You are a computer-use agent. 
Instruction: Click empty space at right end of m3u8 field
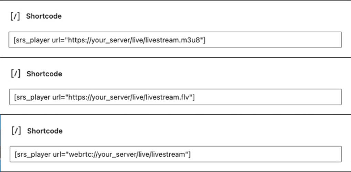click(292, 40)
